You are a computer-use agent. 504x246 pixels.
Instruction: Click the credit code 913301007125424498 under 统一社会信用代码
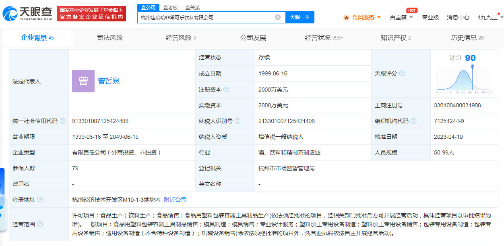pyautogui.click(x=100, y=121)
